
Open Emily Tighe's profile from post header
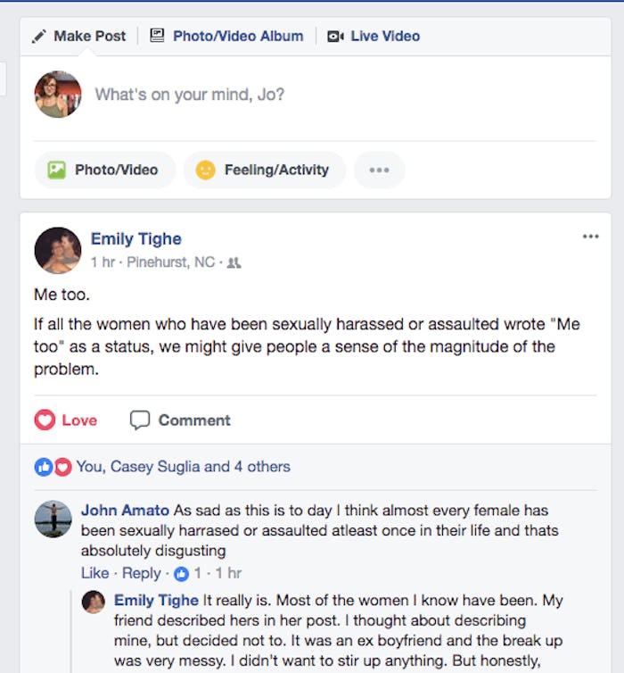coord(135,238)
